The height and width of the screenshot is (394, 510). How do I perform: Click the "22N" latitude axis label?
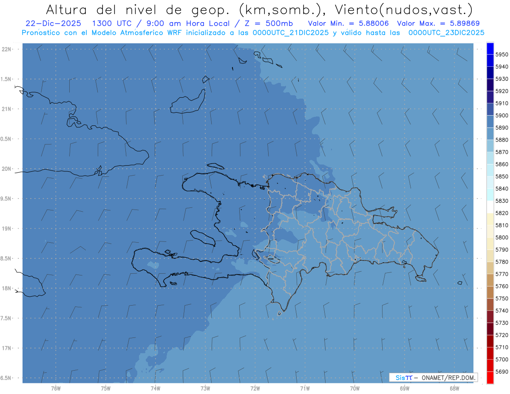7,49
